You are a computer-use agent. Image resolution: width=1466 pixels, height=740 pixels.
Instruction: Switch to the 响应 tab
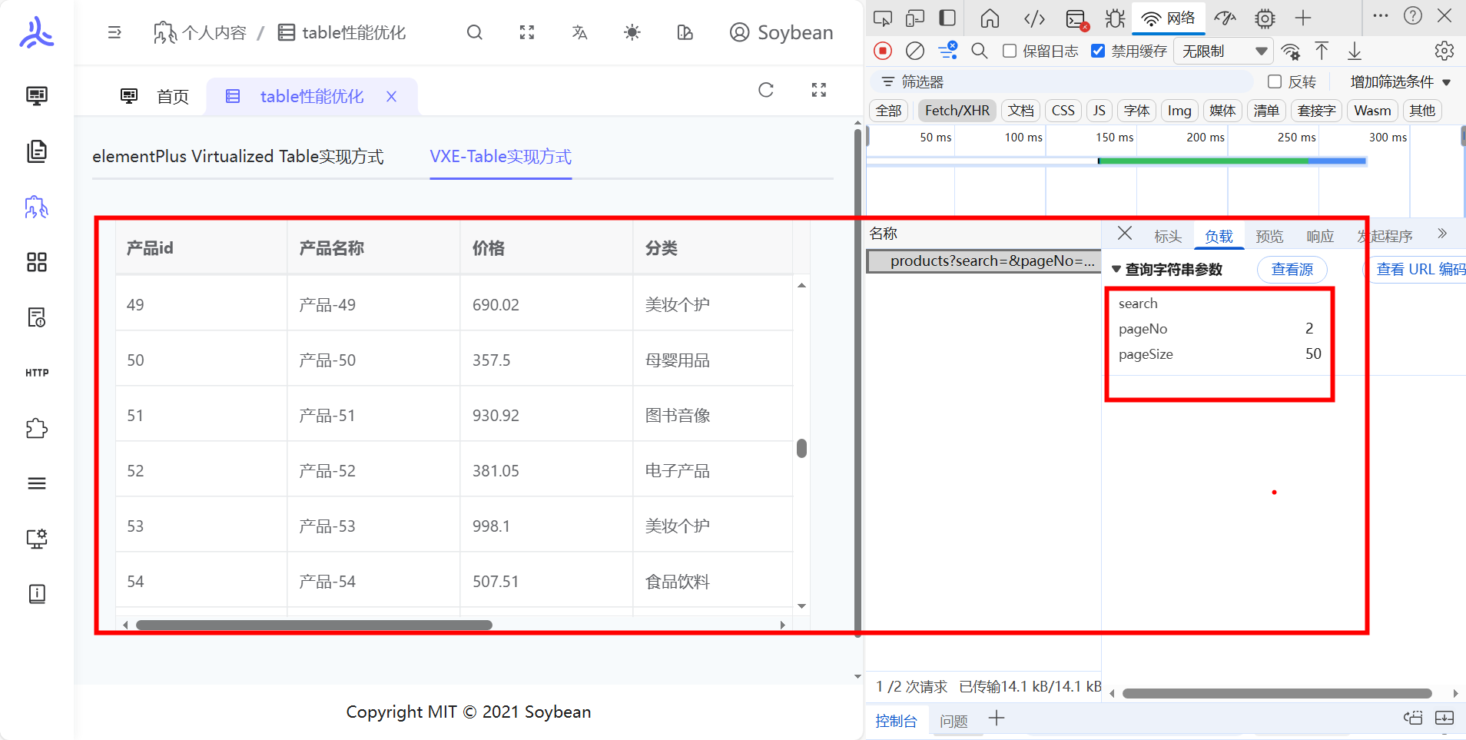1320,236
